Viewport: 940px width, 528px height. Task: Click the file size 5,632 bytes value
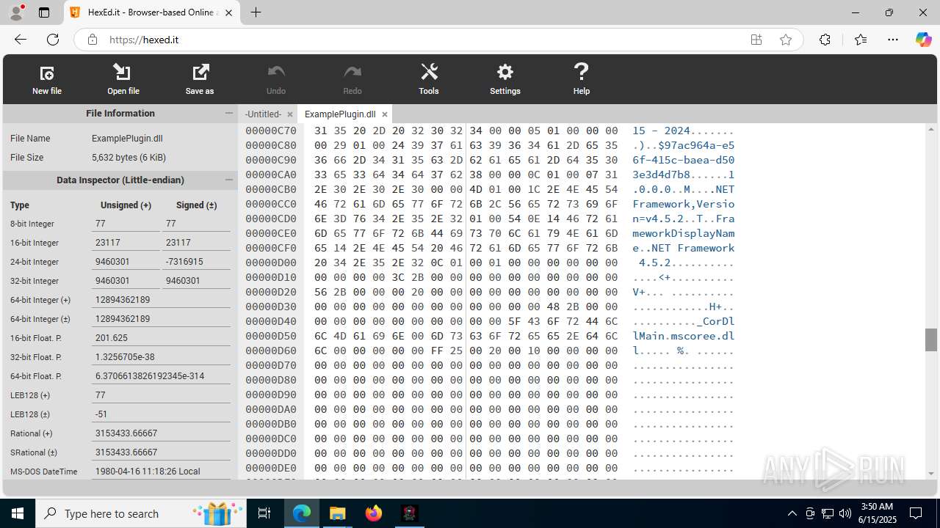click(x=129, y=158)
